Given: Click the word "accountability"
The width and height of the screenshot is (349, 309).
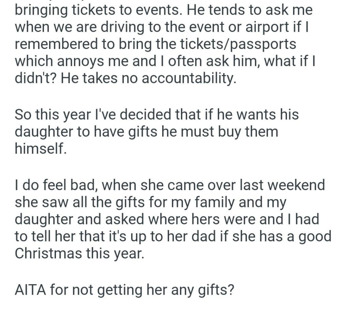Looking at the screenshot, I should click(188, 79).
